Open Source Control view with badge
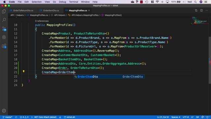Viewport: 211px width, 119px height. pos(4,28)
